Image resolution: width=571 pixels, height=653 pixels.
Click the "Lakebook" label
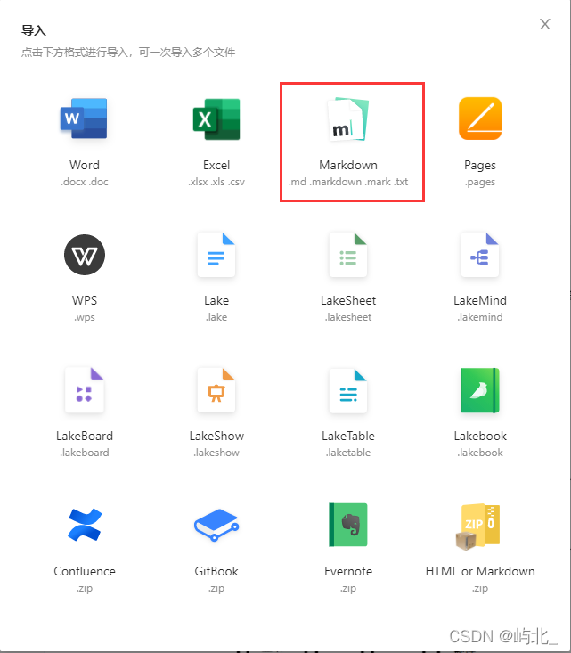[480, 436]
